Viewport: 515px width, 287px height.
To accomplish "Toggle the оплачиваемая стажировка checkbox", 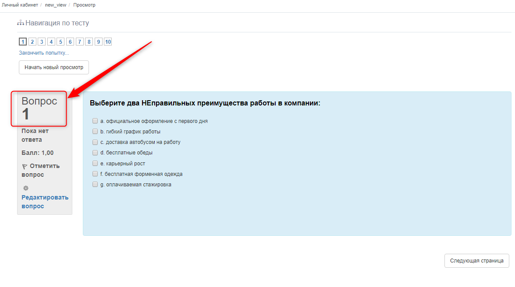I will (95, 185).
